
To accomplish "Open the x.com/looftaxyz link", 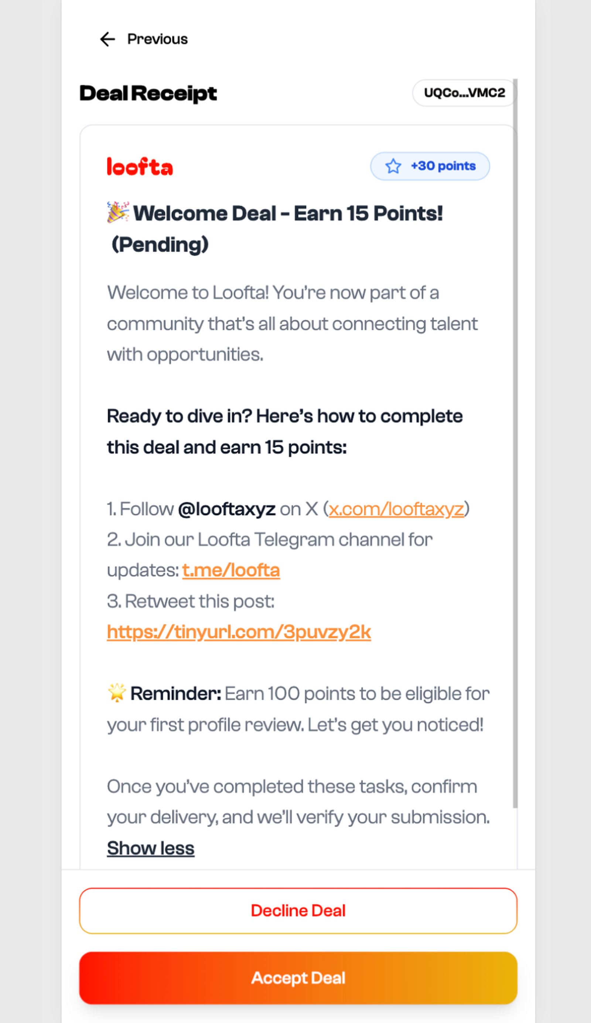I will (396, 509).
